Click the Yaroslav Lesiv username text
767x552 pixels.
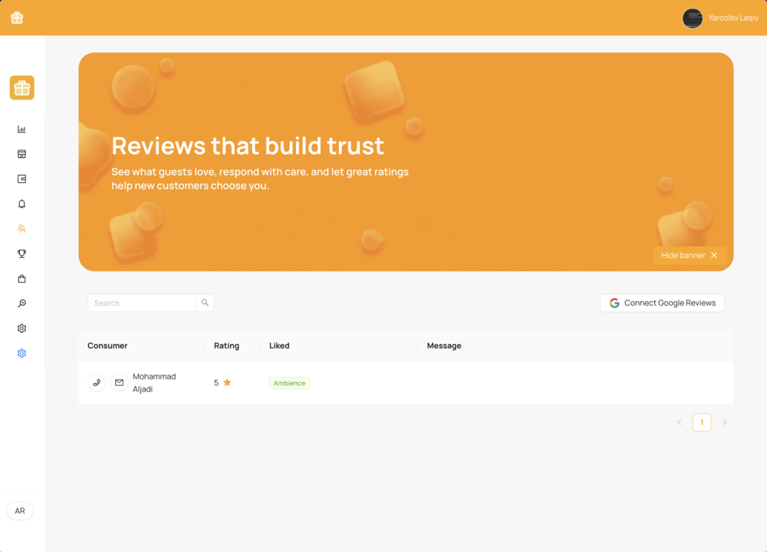coord(732,18)
